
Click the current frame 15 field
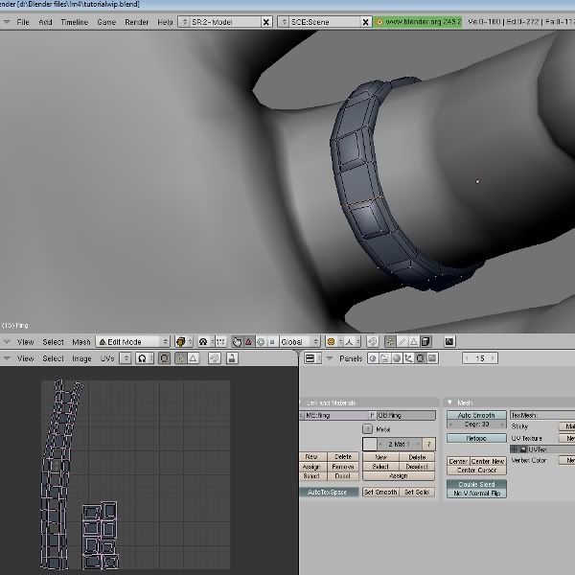point(480,358)
